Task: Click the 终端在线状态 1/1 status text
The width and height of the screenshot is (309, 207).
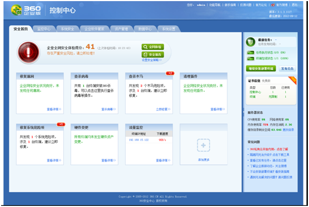Action: 272,58
